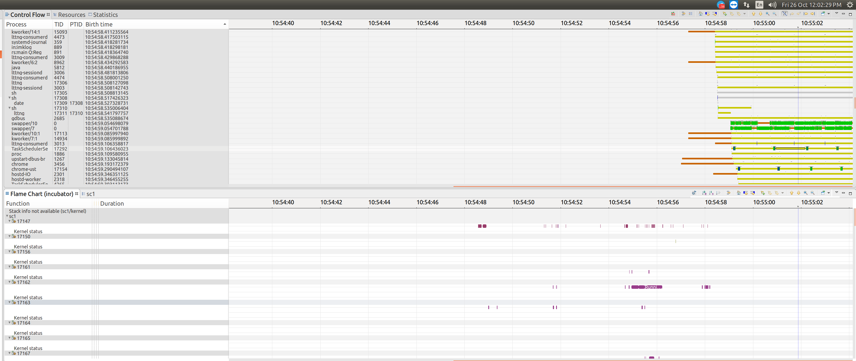
Task: Click the PTID column header
Action: (76, 24)
